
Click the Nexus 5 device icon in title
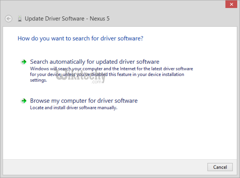pyautogui.click(x=20, y=19)
